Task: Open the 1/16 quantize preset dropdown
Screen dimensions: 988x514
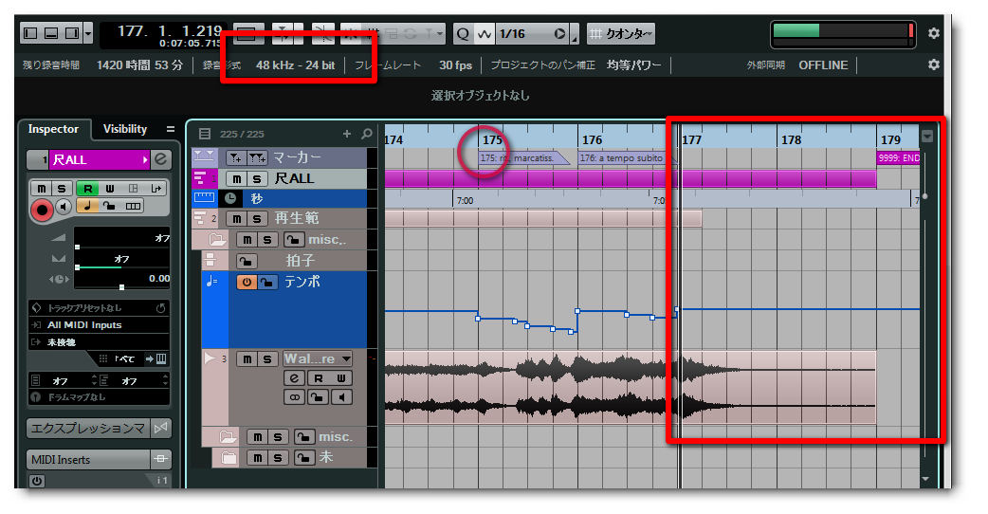Action: point(532,34)
